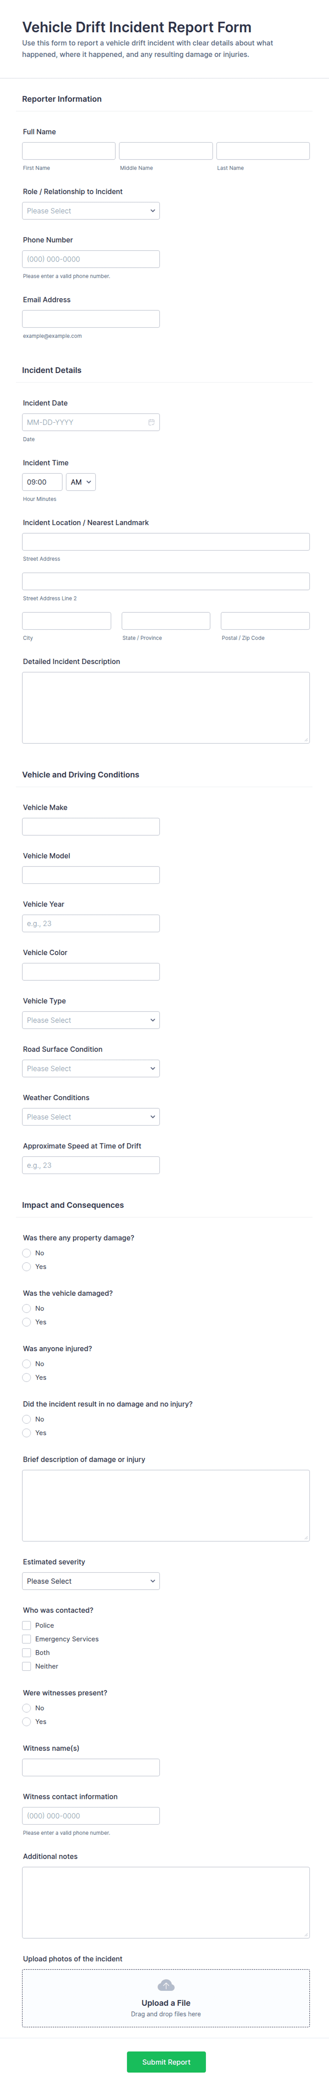Check the Police checkbox

coord(27,1625)
